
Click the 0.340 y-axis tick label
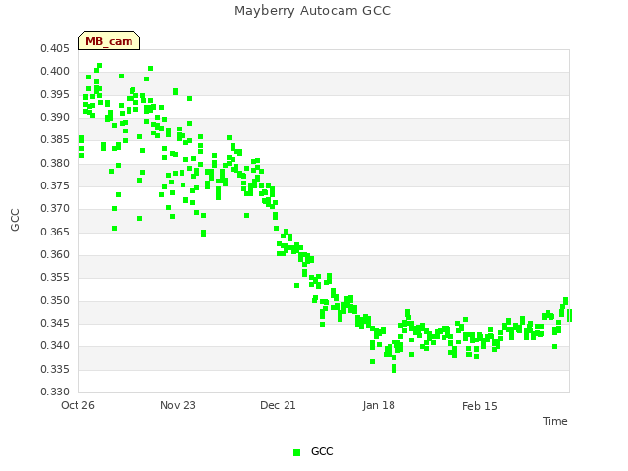coord(55,346)
